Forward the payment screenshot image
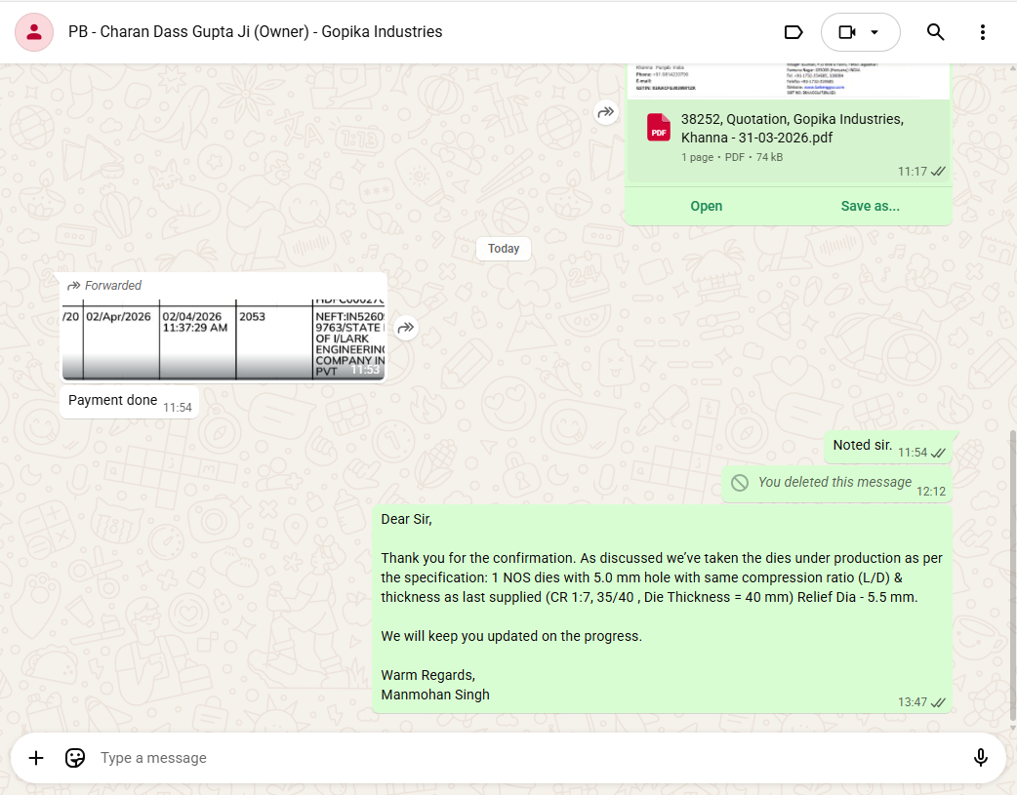Screen dimensions: 1017x795 [406, 328]
